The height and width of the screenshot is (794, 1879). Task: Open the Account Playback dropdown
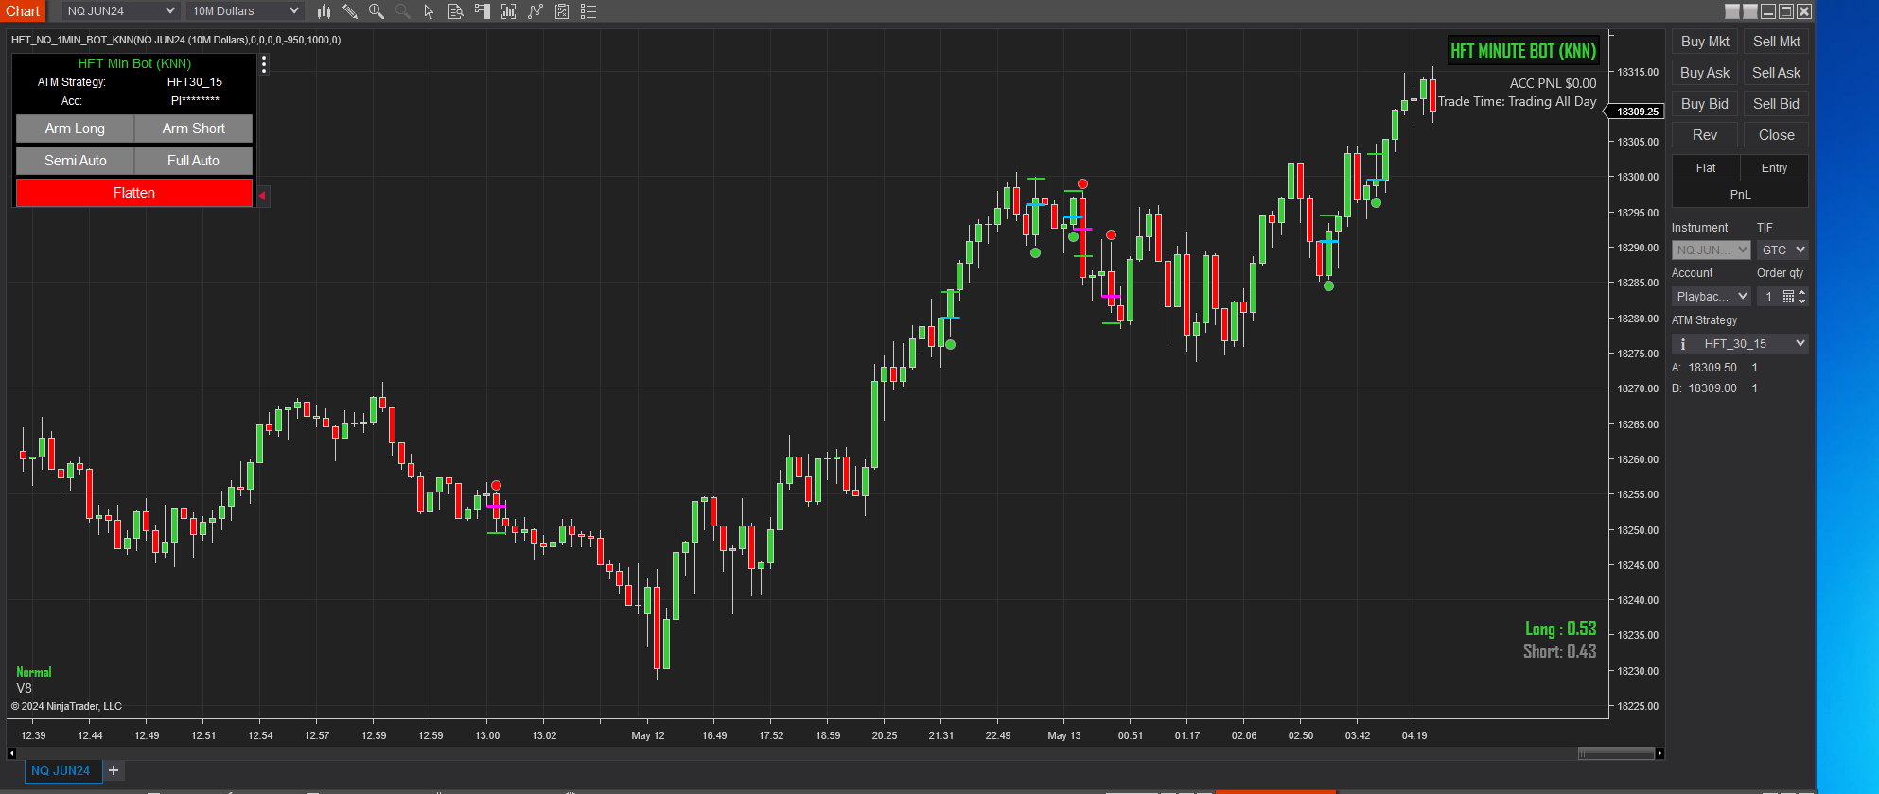tap(1712, 297)
